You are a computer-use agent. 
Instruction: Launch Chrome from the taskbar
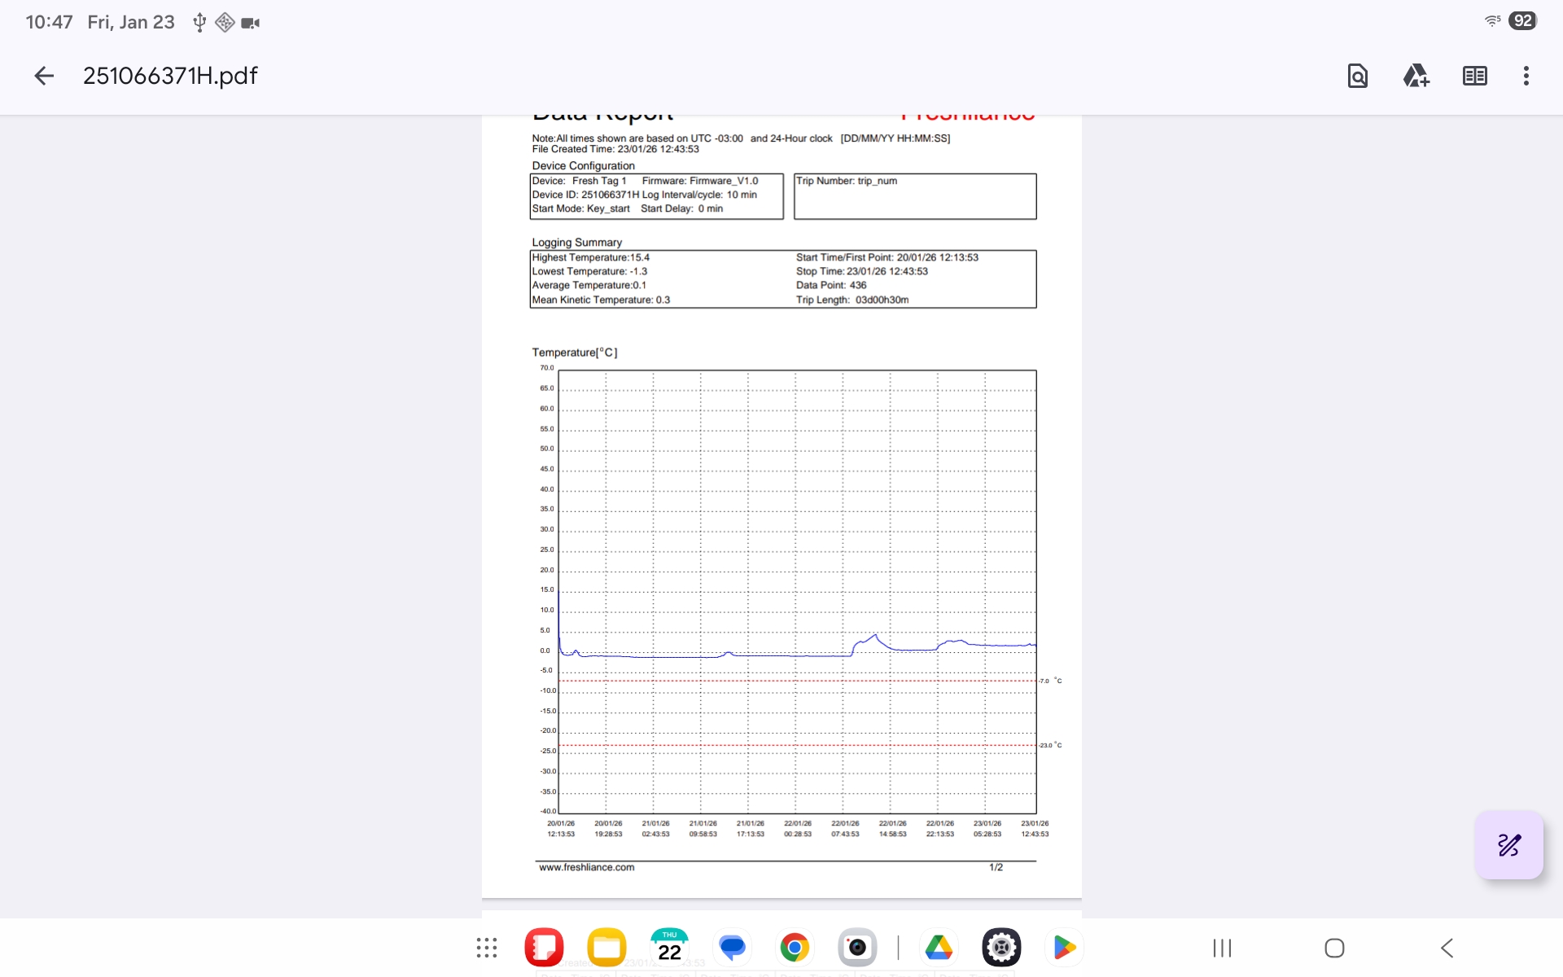click(x=795, y=948)
